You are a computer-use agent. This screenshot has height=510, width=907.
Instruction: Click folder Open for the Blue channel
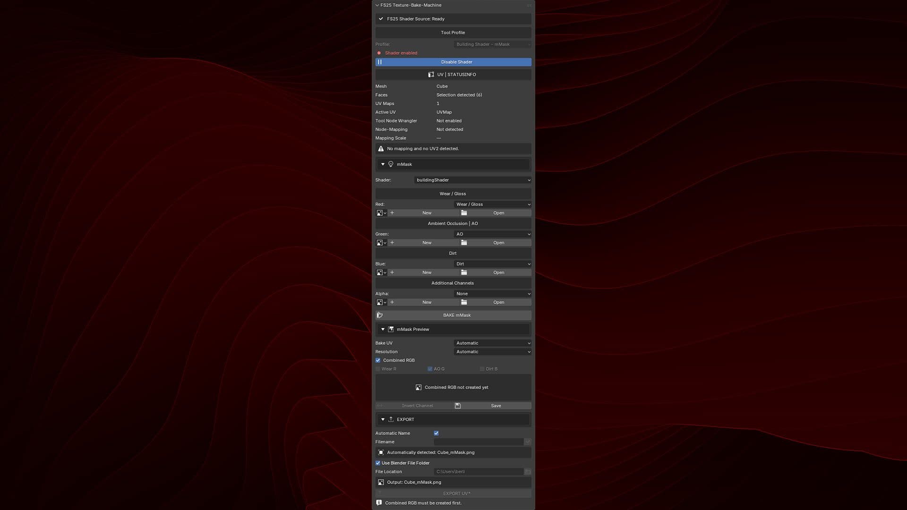point(495,272)
